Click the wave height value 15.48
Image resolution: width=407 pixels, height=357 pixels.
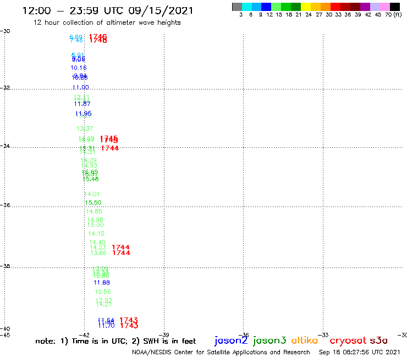91,179
